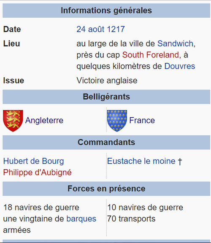Click the Forces en présence header
This screenshot has width=211, height=243.
click(x=106, y=189)
